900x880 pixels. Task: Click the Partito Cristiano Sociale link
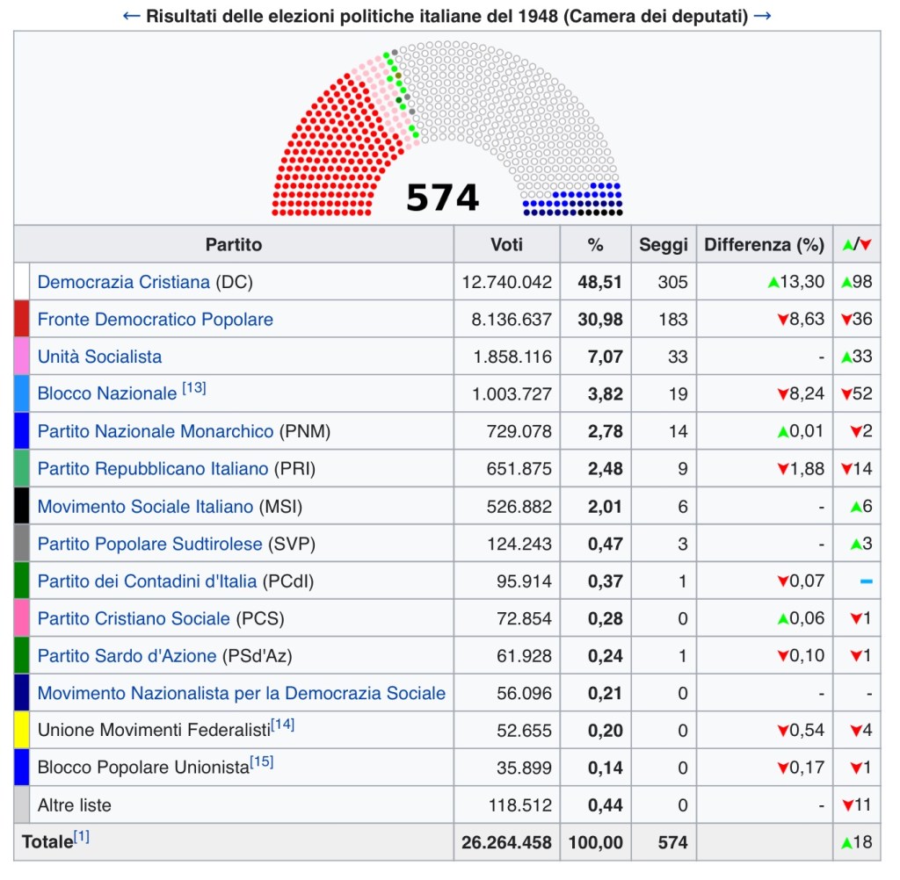point(134,619)
